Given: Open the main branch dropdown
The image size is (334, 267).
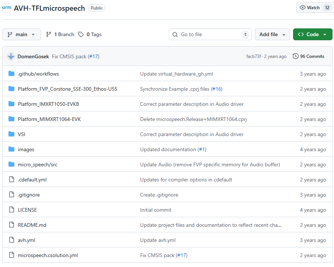Looking at the screenshot, I should (x=21, y=34).
